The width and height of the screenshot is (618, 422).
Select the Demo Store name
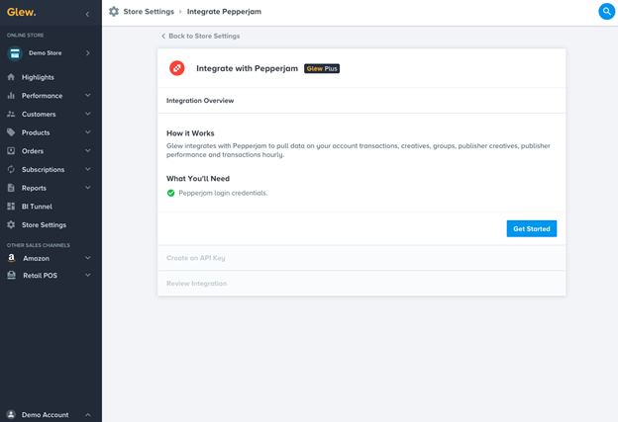click(x=45, y=53)
